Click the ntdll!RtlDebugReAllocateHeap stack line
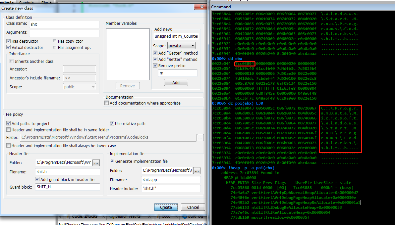Image resolution: width=395 pixels, height=225 pixels. pos(286,208)
